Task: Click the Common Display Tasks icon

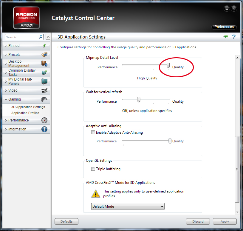Action: 44,72
